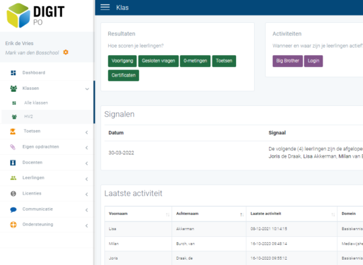
Task: Click the Alle klassen icon
Action: 14,103
